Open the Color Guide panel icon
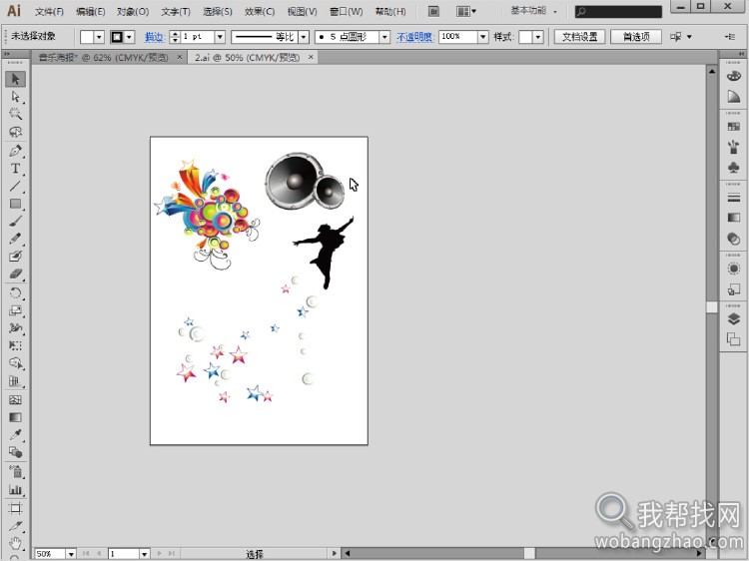Viewport: 749px width, 561px height. [733, 97]
